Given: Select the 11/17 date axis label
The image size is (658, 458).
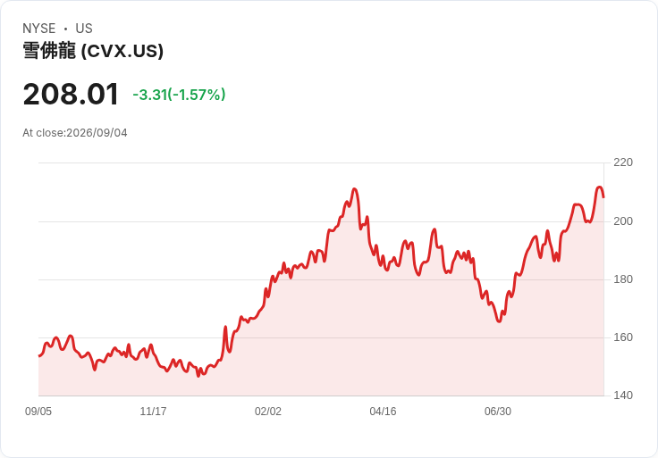Looking at the screenshot, I should coord(153,412).
